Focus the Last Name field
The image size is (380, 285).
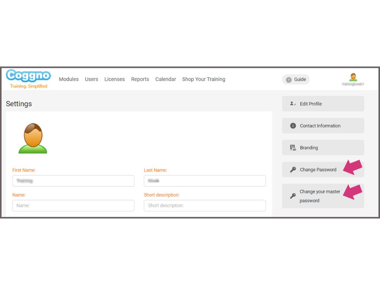click(x=205, y=181)
